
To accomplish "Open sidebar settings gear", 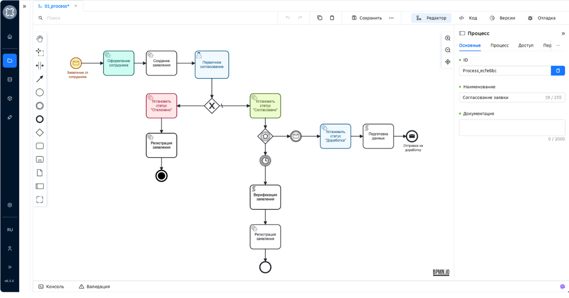I will tap(10, 205).
